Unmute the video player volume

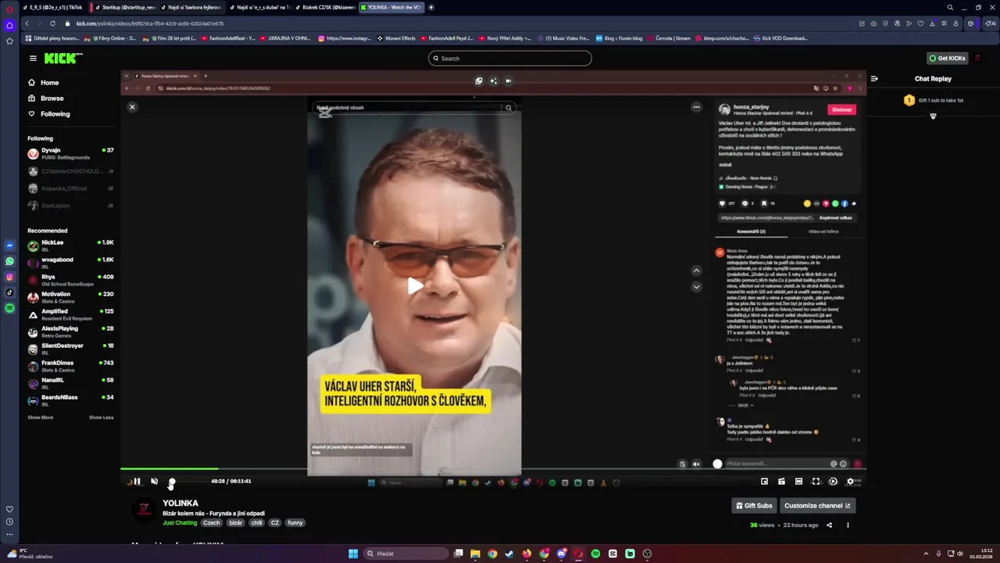(154, 482)
